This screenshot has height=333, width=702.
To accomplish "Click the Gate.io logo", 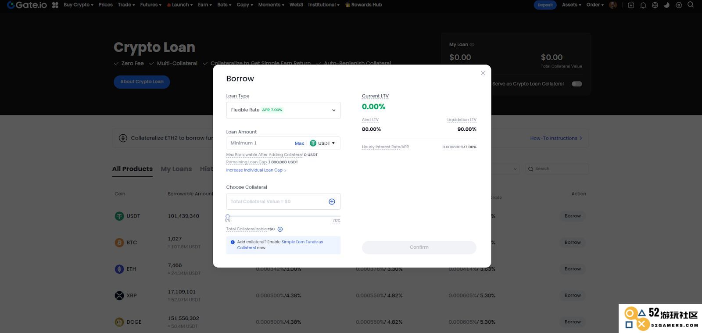I will [x=27, y=5].
